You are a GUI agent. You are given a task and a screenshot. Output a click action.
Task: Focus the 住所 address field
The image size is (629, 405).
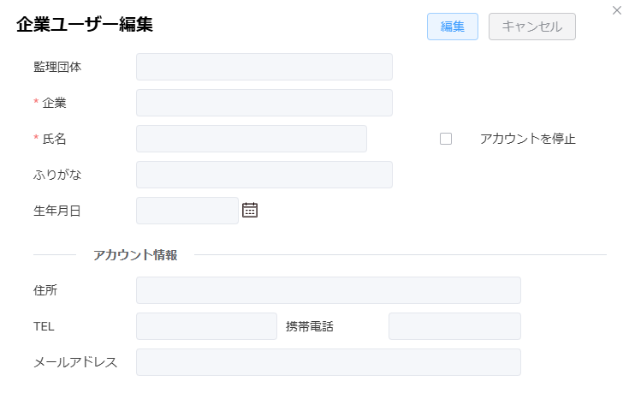pyautogui.click(x=329, y=290)
